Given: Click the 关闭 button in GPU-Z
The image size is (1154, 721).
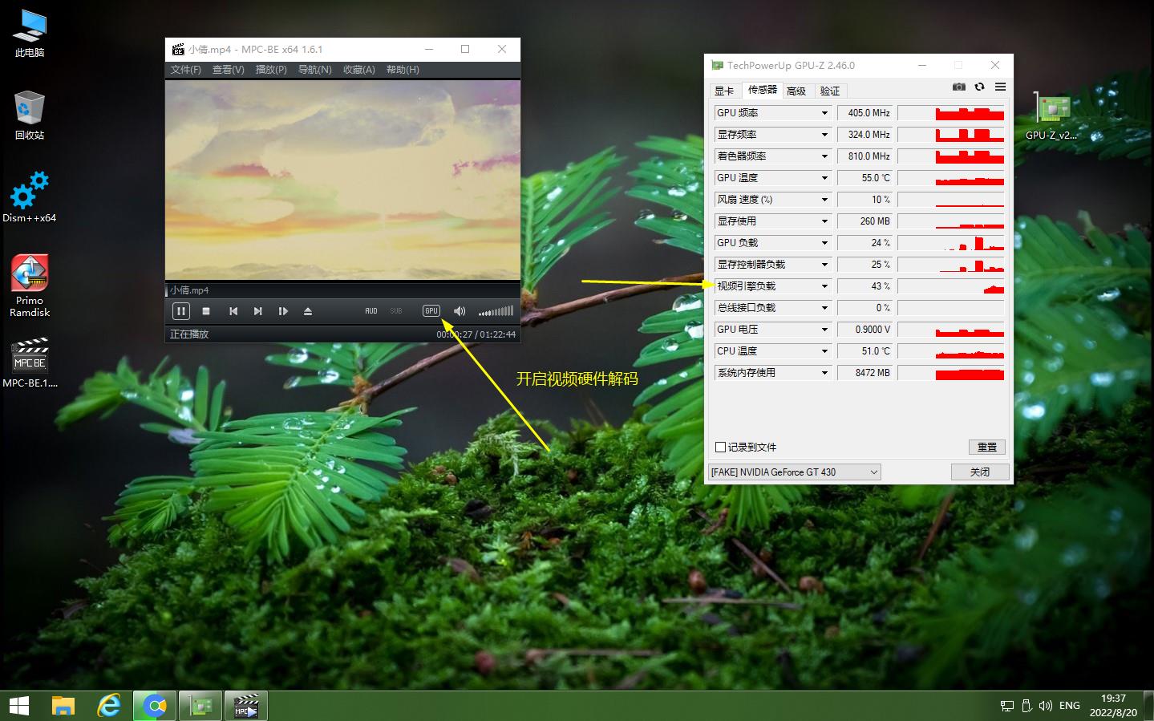Looking at the screenshot, I should pos(980,472).
